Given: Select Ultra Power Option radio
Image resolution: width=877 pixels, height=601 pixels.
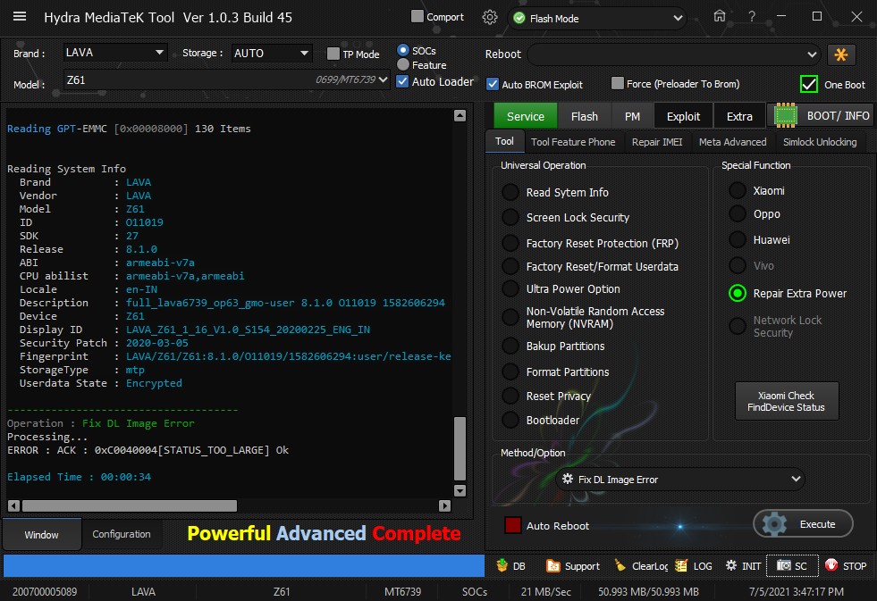Looking at the screenshot, I should 510,288.
